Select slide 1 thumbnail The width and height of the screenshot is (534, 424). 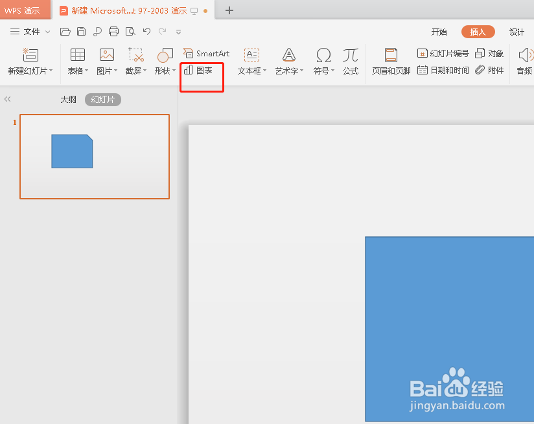click(x=95, y=157)
